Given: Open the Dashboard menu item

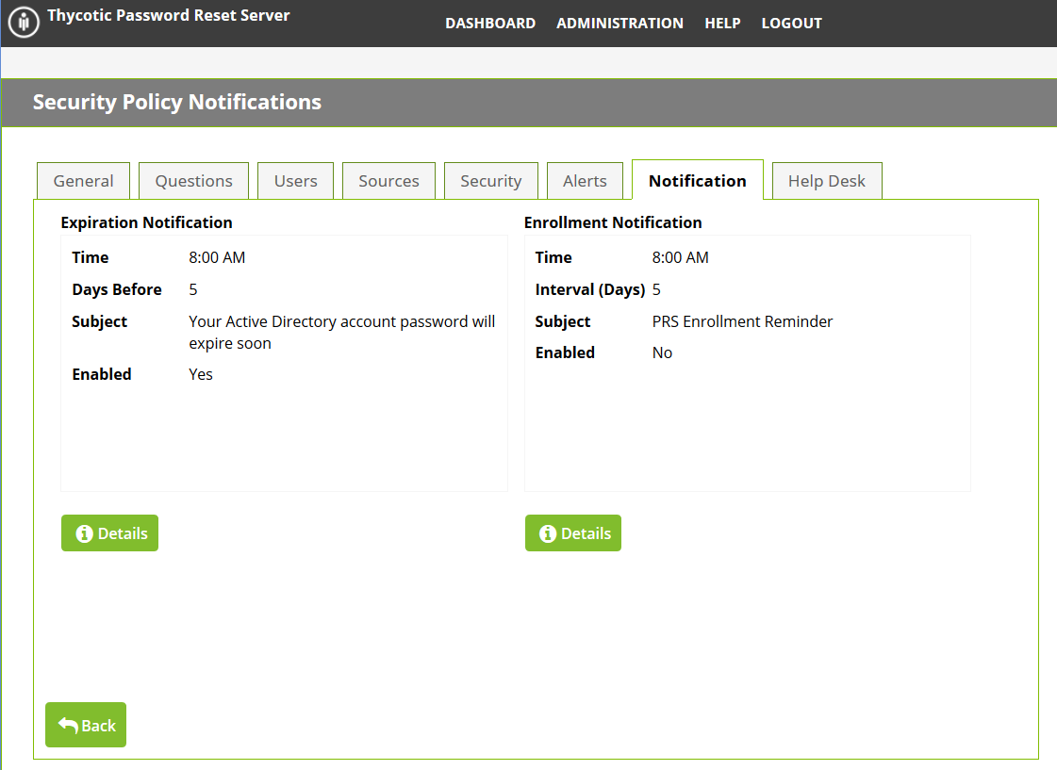Looking at the screenshot, I should click(490, 24).
